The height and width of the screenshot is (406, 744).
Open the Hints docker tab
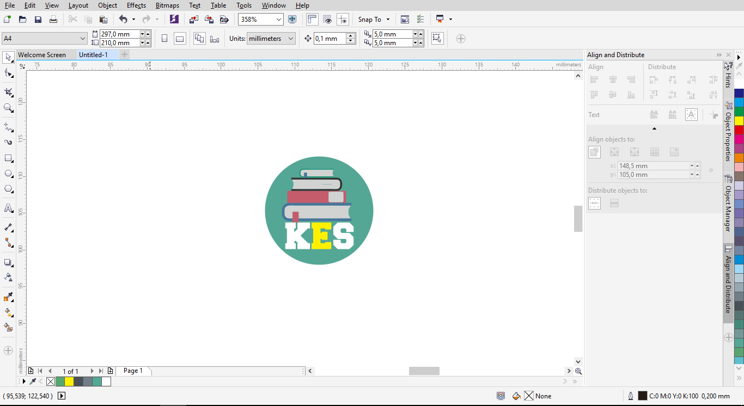[728, 75]
